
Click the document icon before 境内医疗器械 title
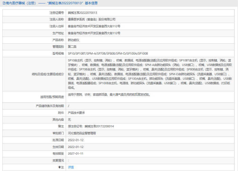[x=3, y=3]
